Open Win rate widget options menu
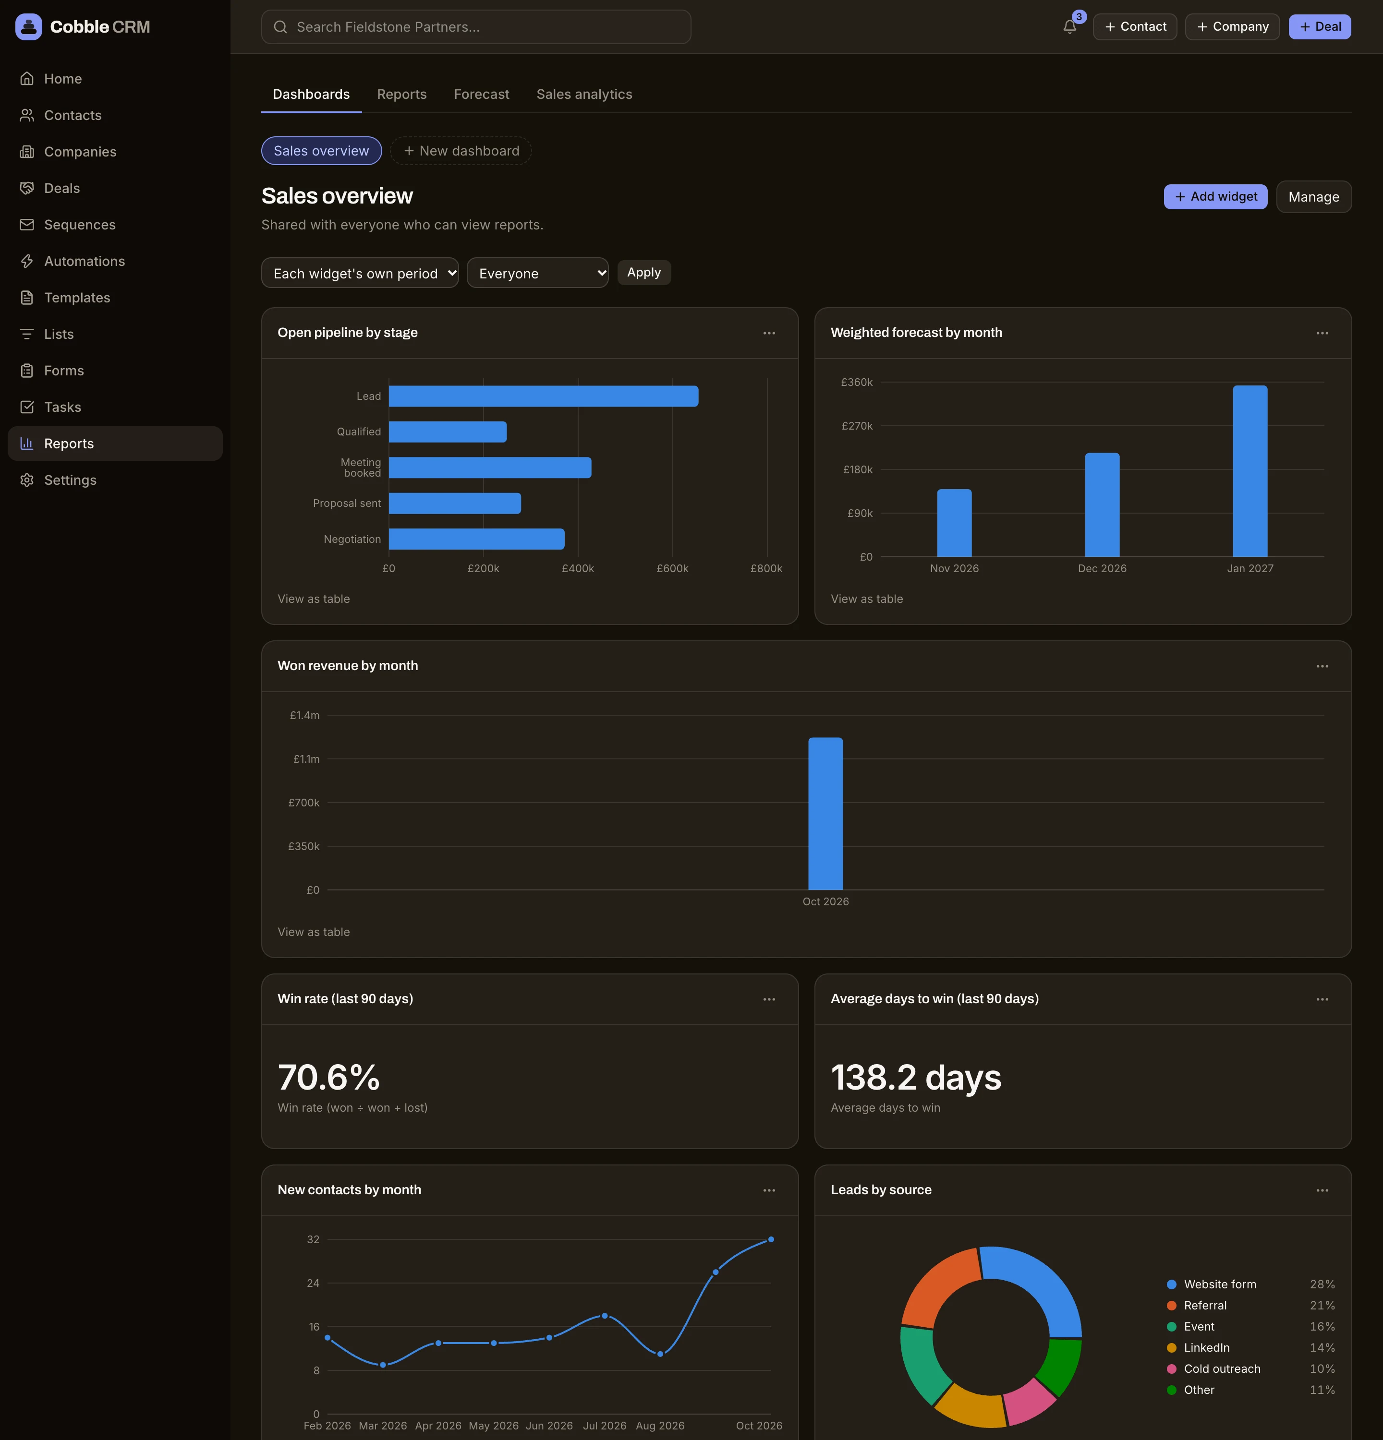 tap(769, 999)
